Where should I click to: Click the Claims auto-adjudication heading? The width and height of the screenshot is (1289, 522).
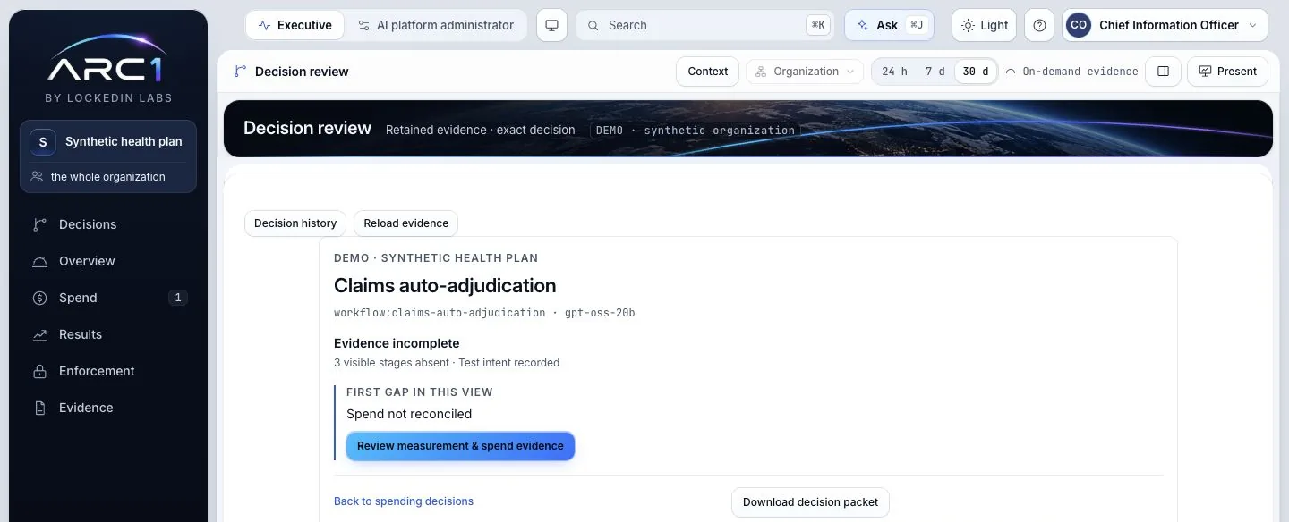tap(445, 286)
